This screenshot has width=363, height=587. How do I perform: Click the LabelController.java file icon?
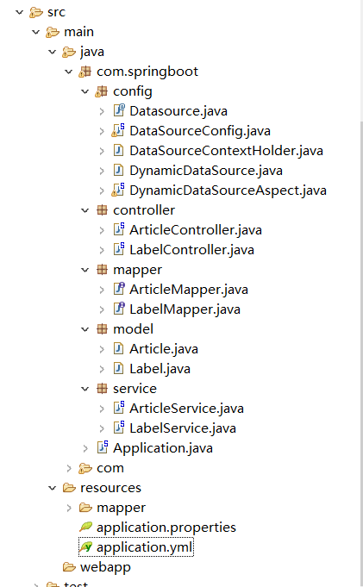(119, 249)
